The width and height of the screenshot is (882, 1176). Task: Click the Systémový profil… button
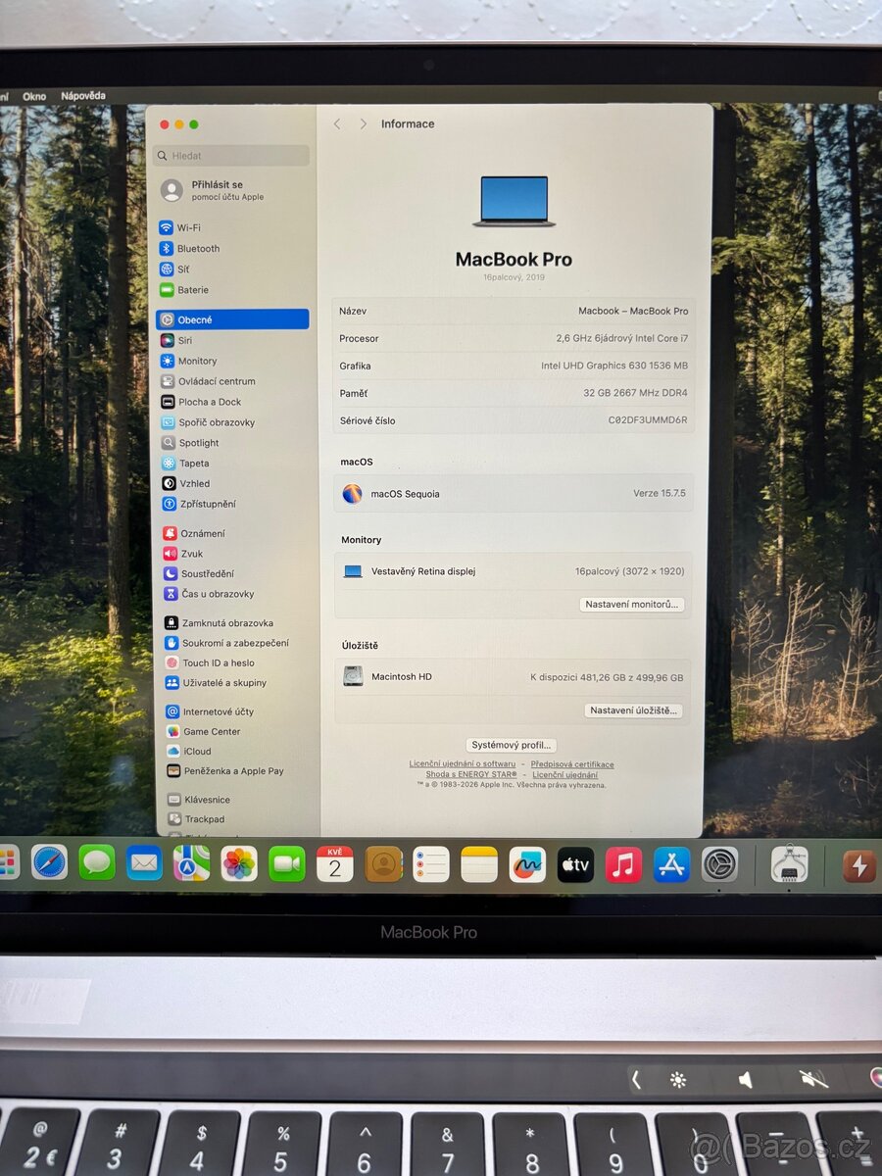pyautogui.click(x=512, y=746)
